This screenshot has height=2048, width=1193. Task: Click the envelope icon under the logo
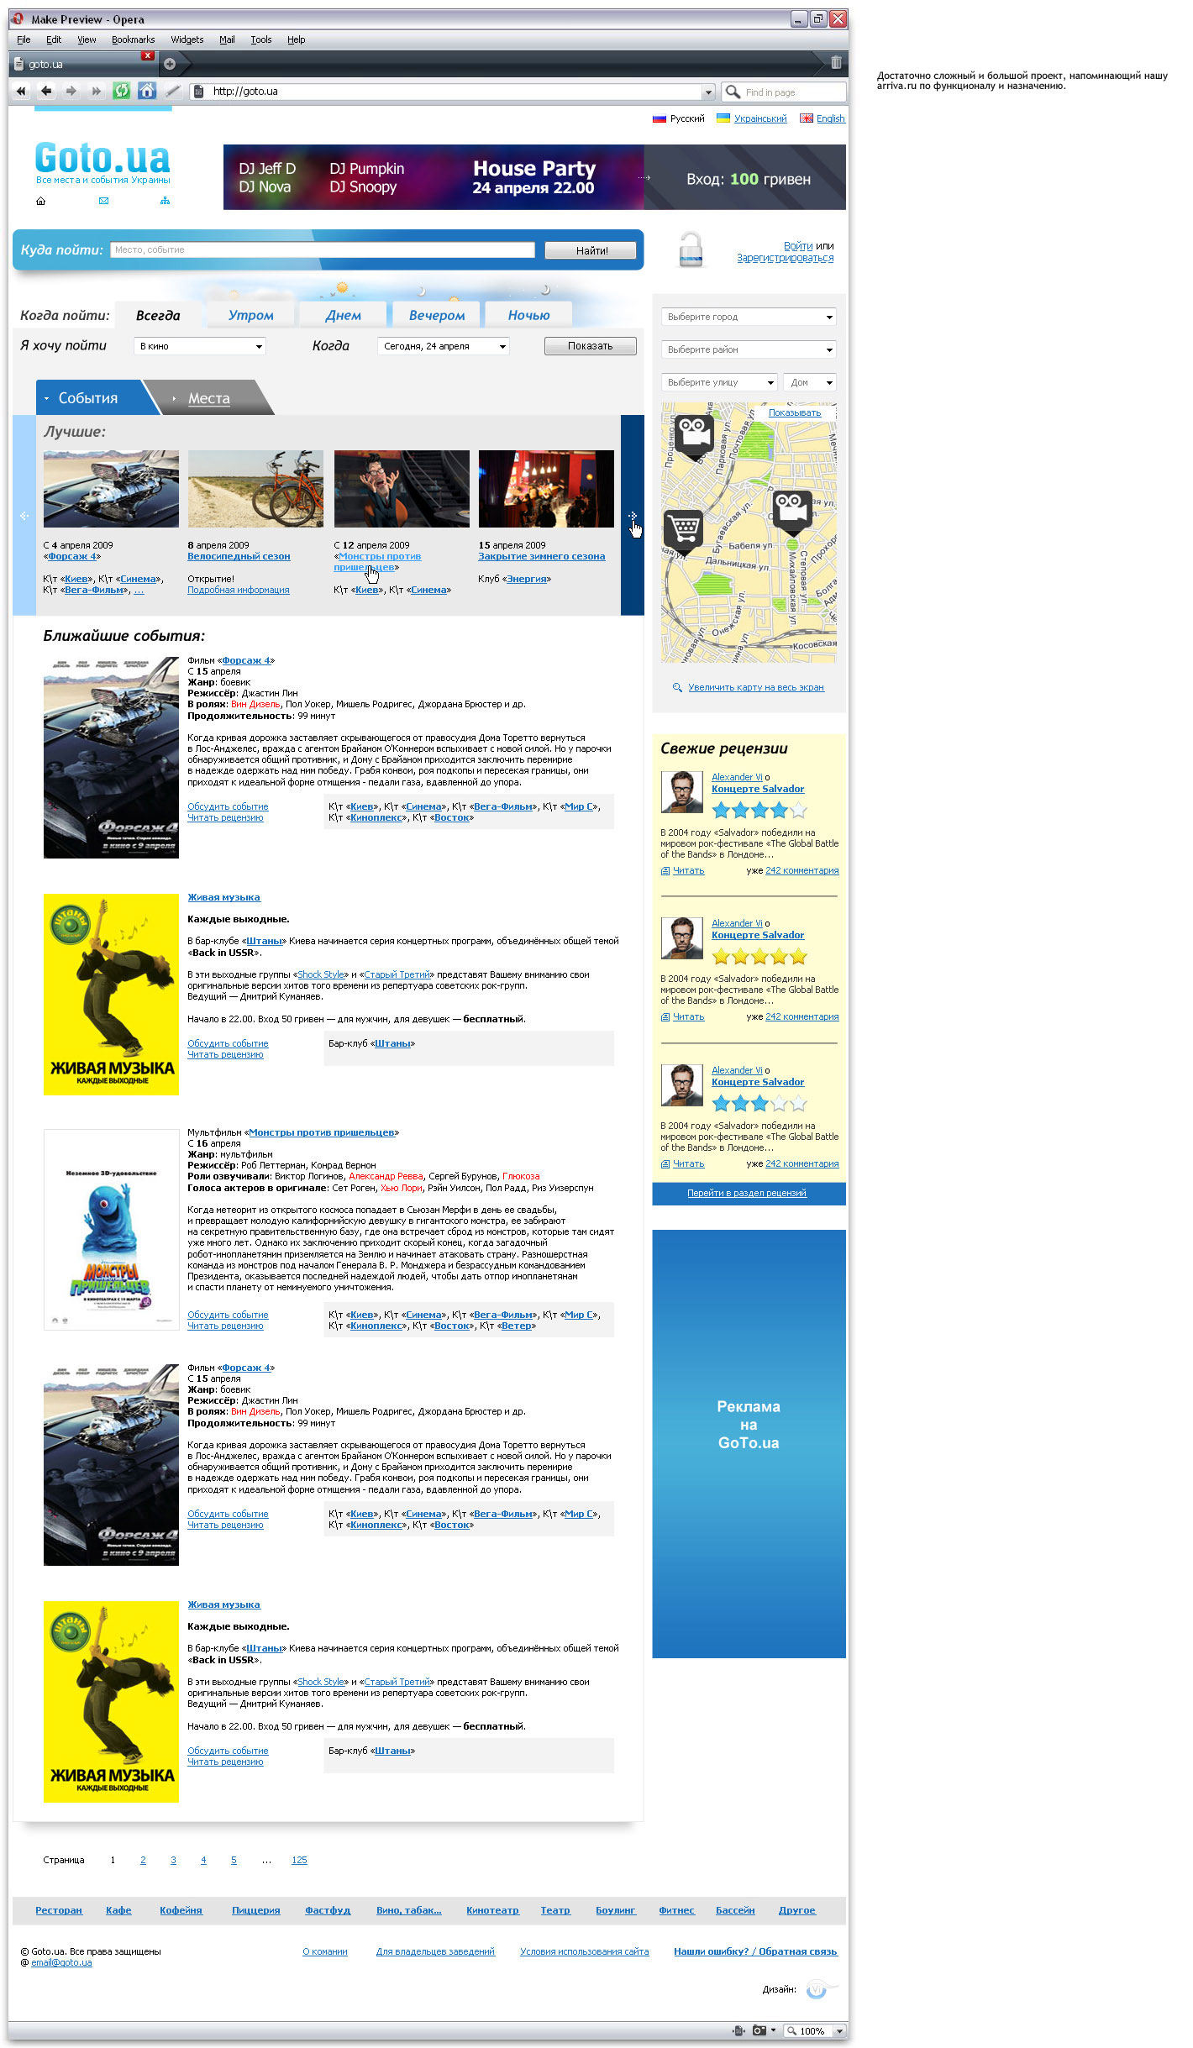click(103, 201)
